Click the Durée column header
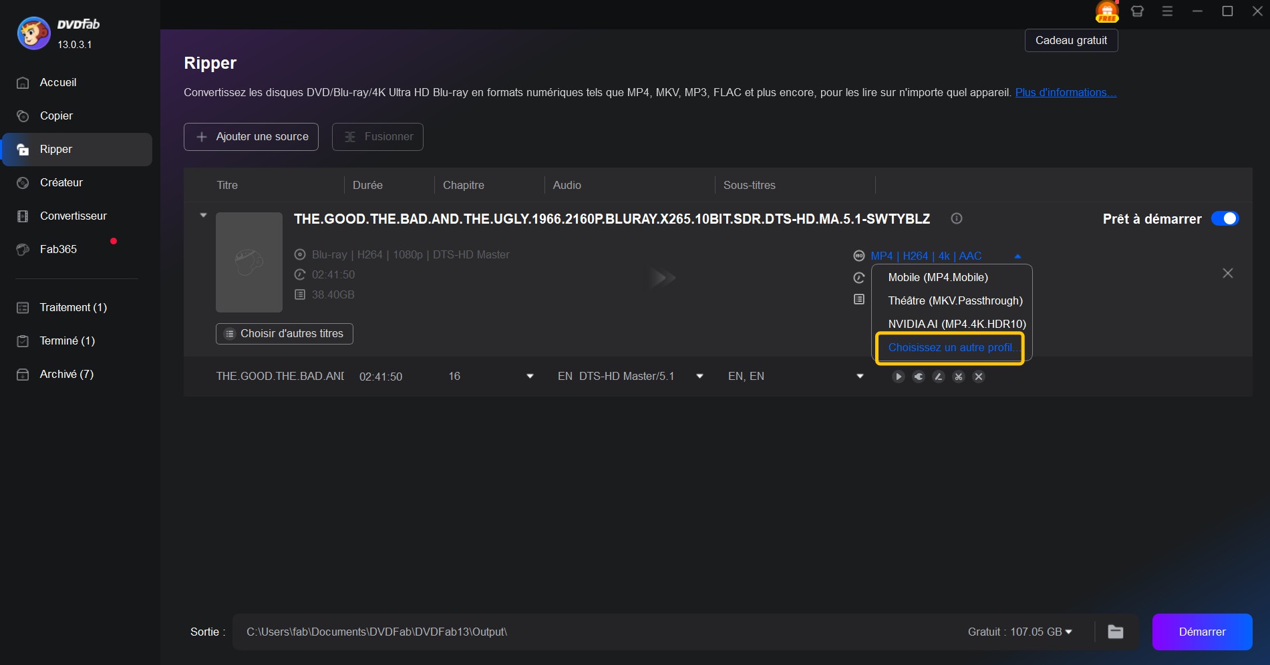 [367, 186]
